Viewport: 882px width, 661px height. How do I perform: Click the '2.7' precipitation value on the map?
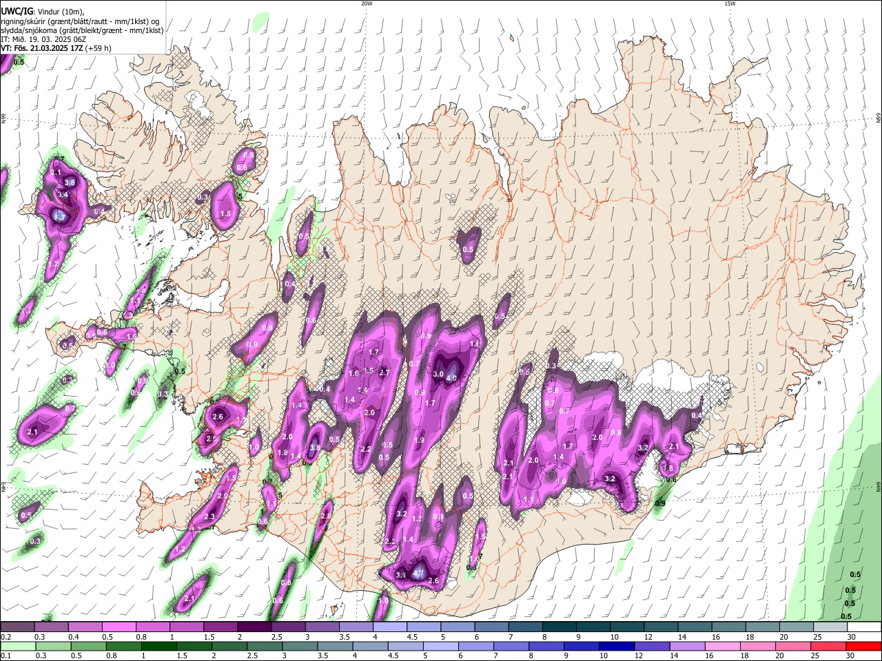click(384, 373)
